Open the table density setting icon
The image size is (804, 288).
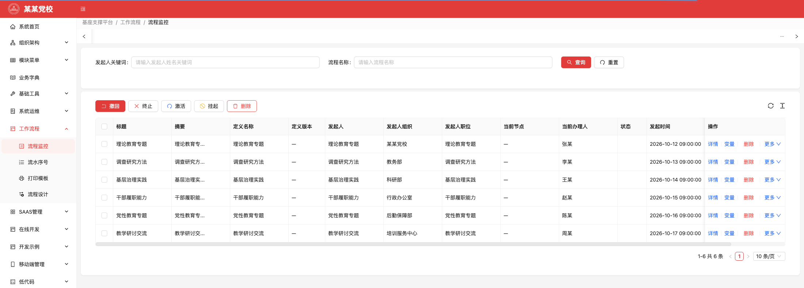[782, 106]
